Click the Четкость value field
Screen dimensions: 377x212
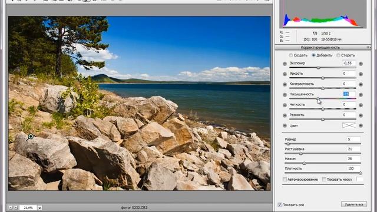pyautogui.click(x=349, y=104)
